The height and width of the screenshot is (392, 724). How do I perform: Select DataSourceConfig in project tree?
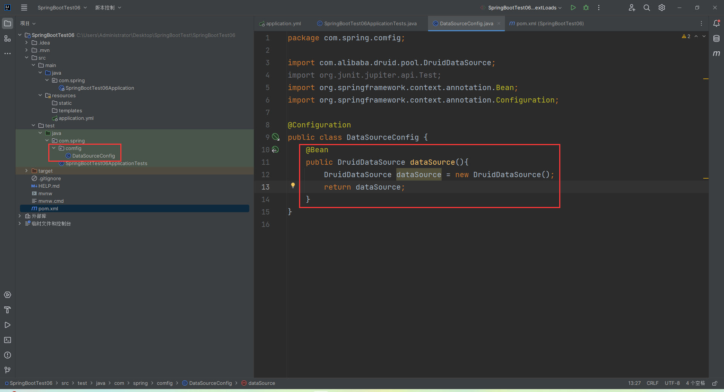click(x=94, y=156)
